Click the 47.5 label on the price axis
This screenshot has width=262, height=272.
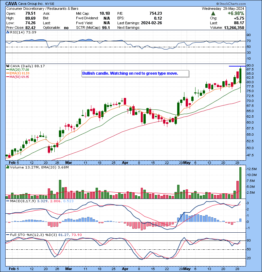(250, 155)
